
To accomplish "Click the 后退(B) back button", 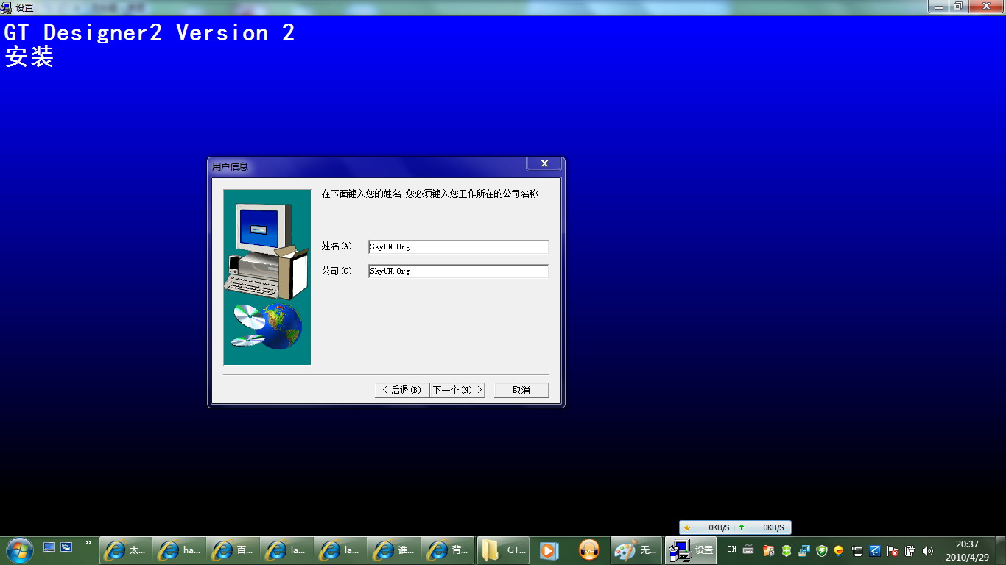I will click(402, 390).
